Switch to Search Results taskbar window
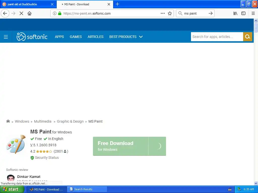 click(87, 189)
